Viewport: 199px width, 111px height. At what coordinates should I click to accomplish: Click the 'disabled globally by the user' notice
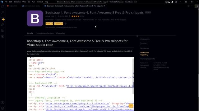[x=61, y=27]
